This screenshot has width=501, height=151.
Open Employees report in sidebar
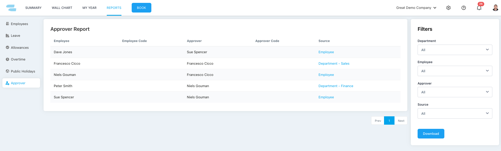click(19, 24)
